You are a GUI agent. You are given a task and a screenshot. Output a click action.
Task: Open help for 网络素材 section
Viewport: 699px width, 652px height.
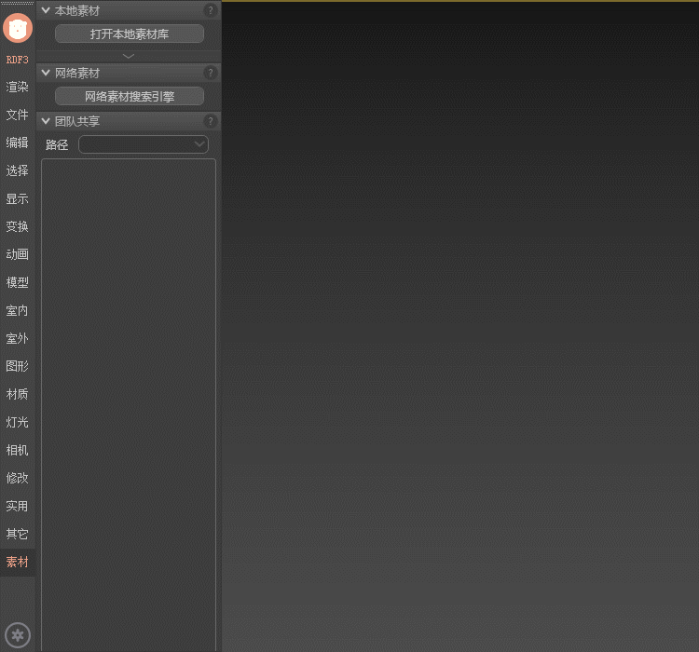[211, 73]
